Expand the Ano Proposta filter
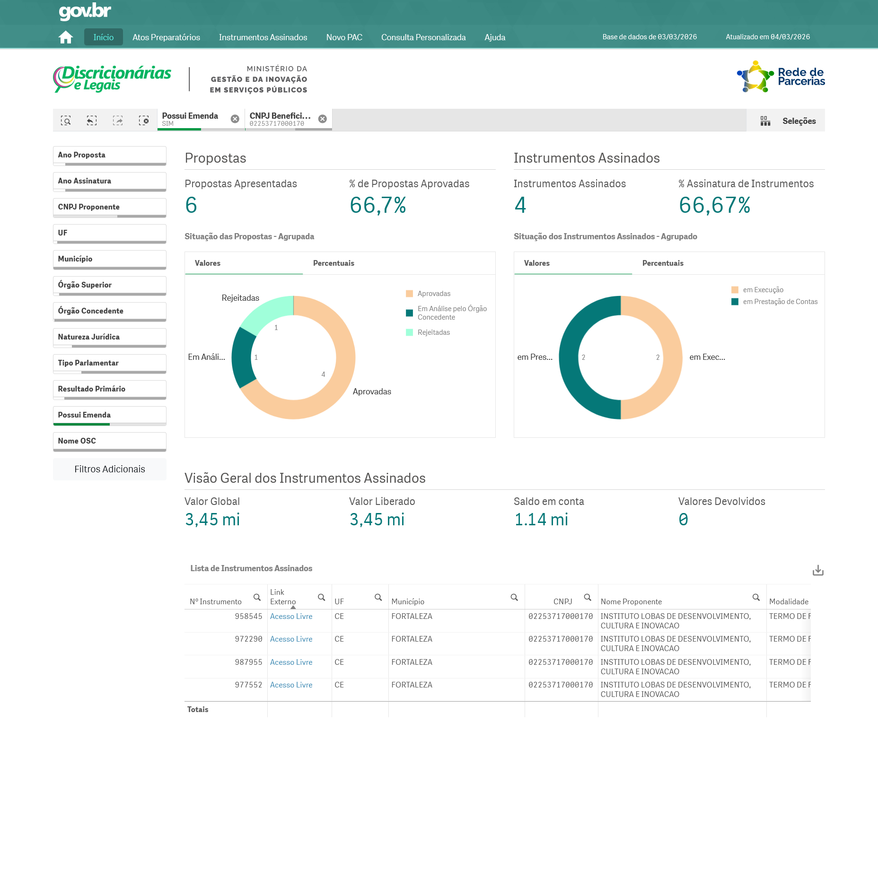Viewport: 878px width, 887px height. click(109, 155)
